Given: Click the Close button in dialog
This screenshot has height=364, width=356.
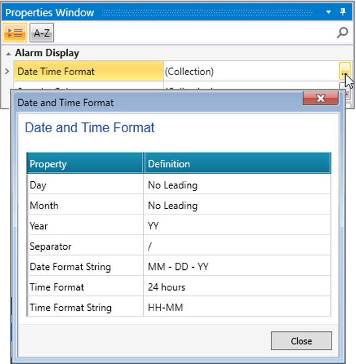Looking at the screenshot, I should pos(301,341).
